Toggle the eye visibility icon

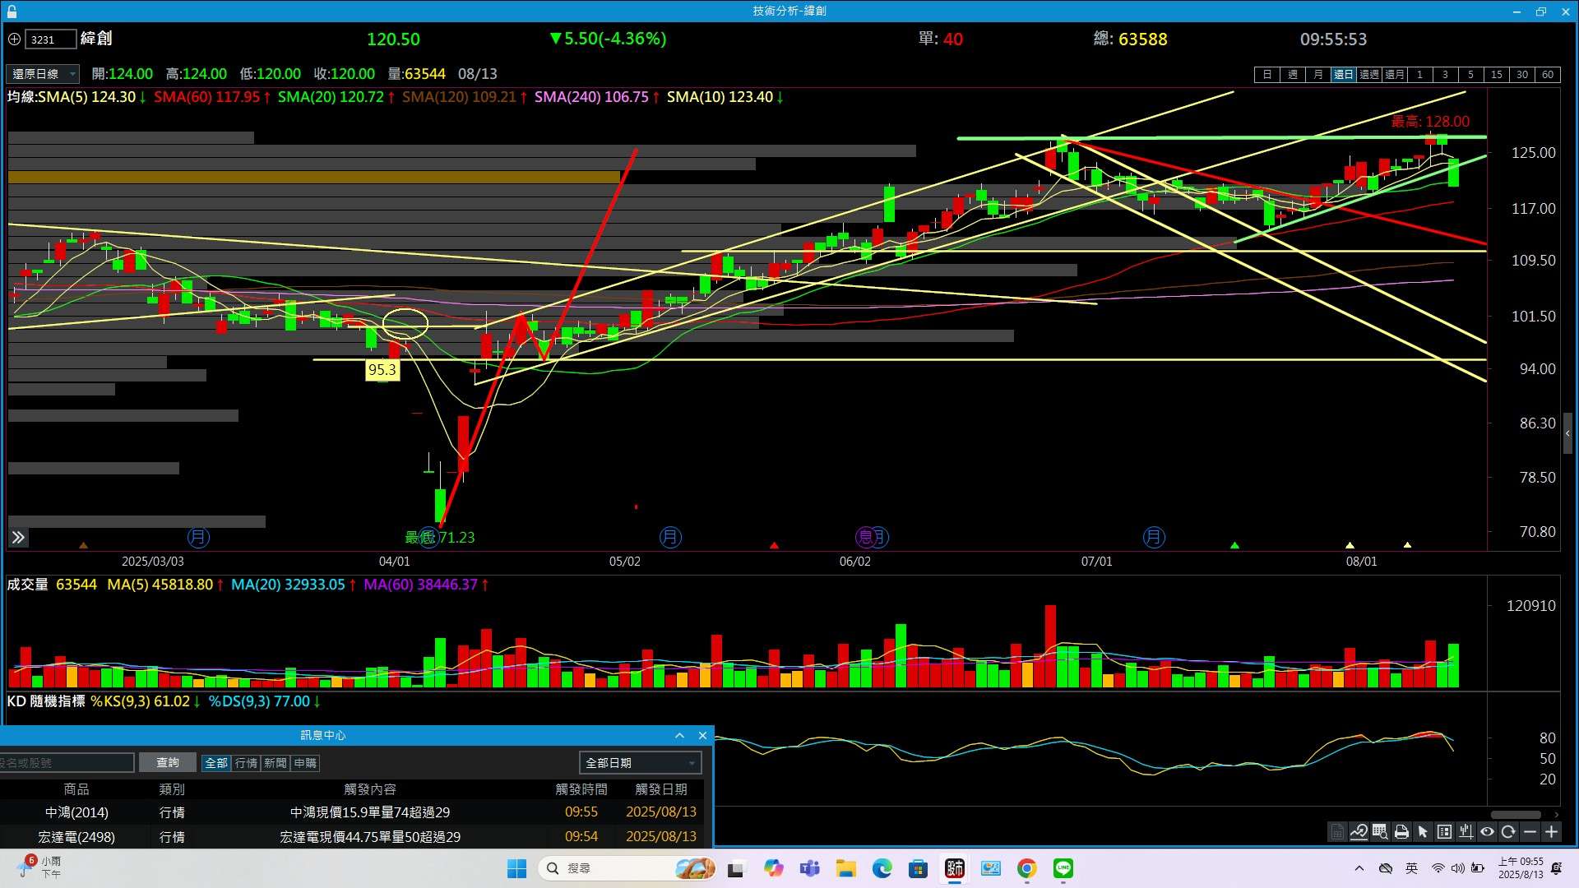point(1487,832)
